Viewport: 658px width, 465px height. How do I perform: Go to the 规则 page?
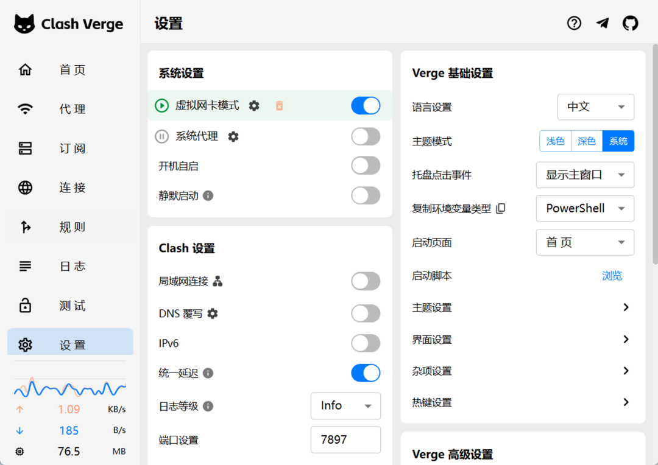71,227
